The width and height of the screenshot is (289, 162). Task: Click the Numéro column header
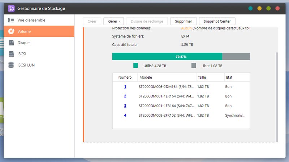[x=125, y=77]
